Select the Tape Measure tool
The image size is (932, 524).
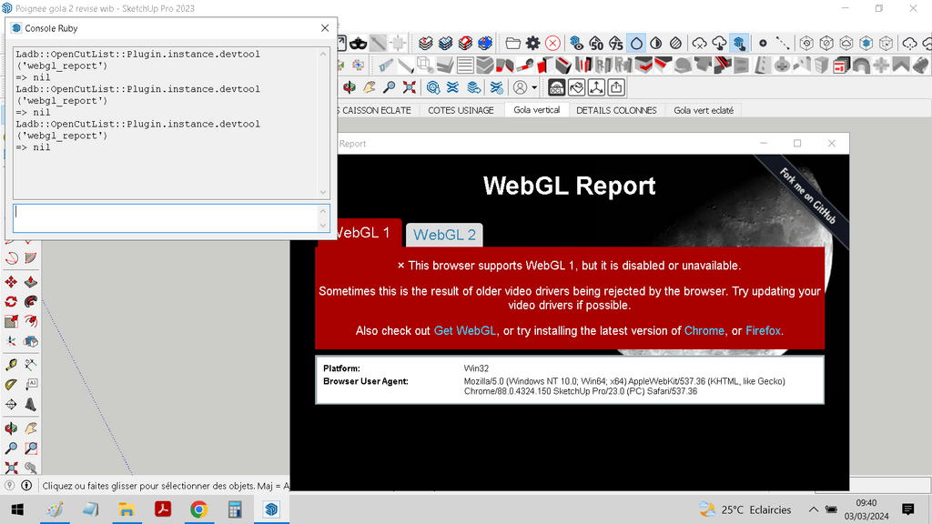pos(11,364)
